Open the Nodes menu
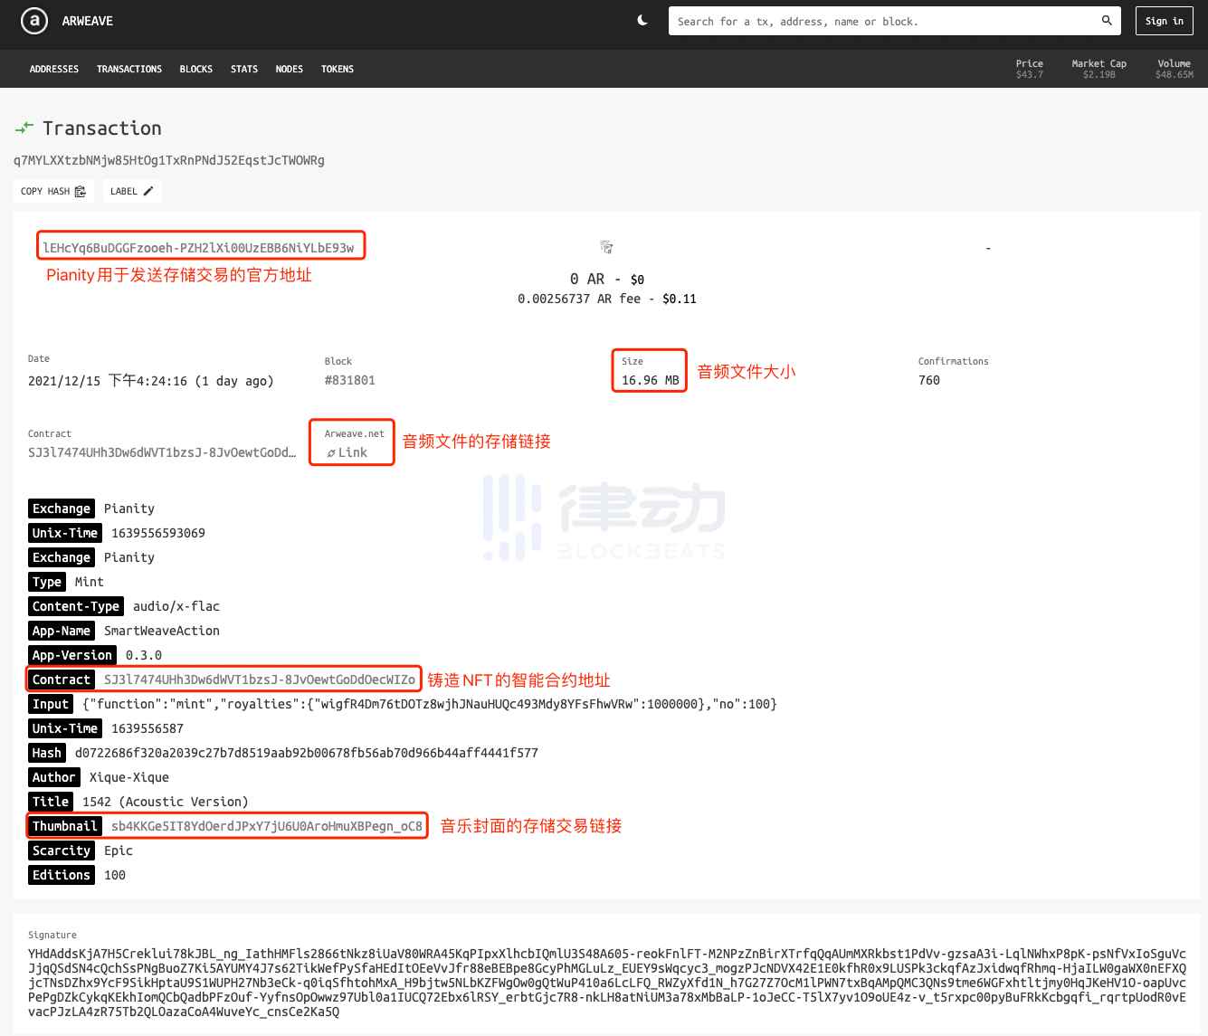The image size is (1208, 1036). (290, 69)
